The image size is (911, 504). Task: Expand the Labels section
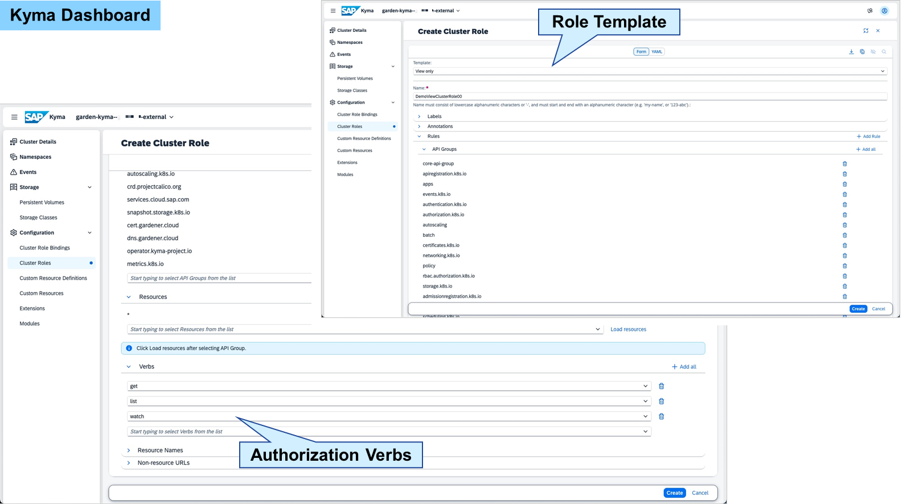click(420, 117)
